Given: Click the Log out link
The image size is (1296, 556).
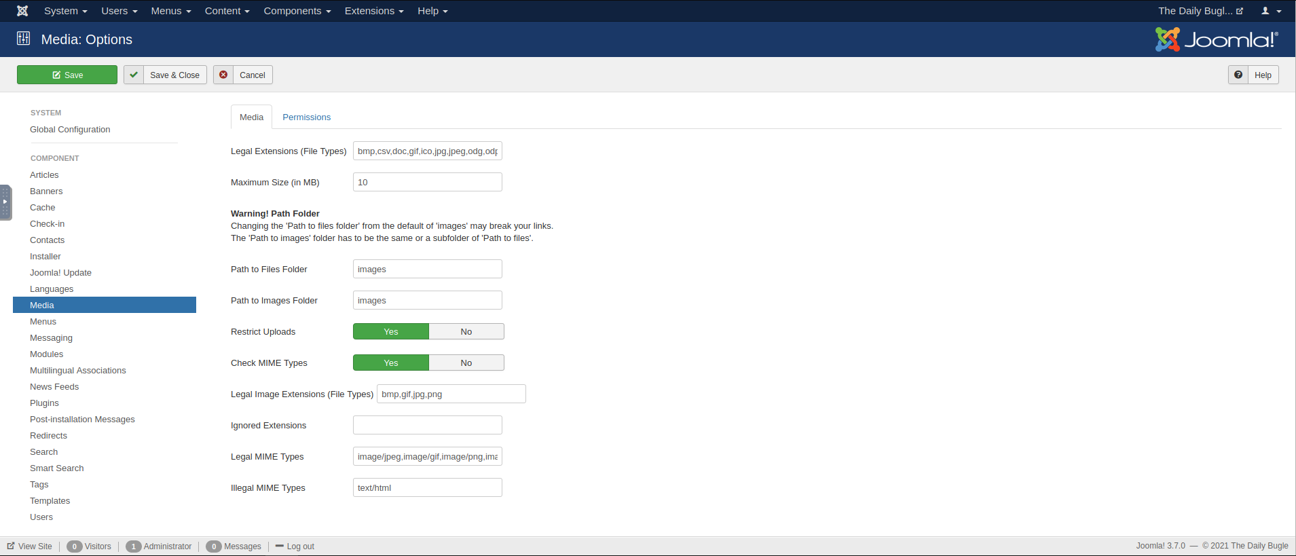Looking at the screenshot, I should (x=295, y=546).
